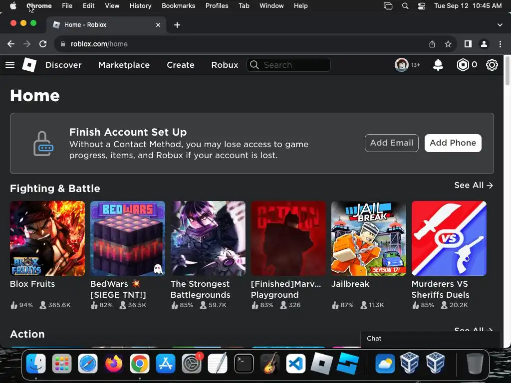The height and width of the screenshot is (383, 511).
Task: Open GarageBand from the Dock
Action: [270, 364]
